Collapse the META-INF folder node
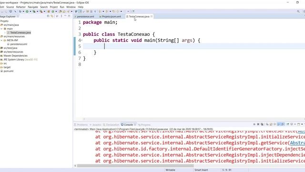Viewport: 305px width, 172px height. [1, 40]
